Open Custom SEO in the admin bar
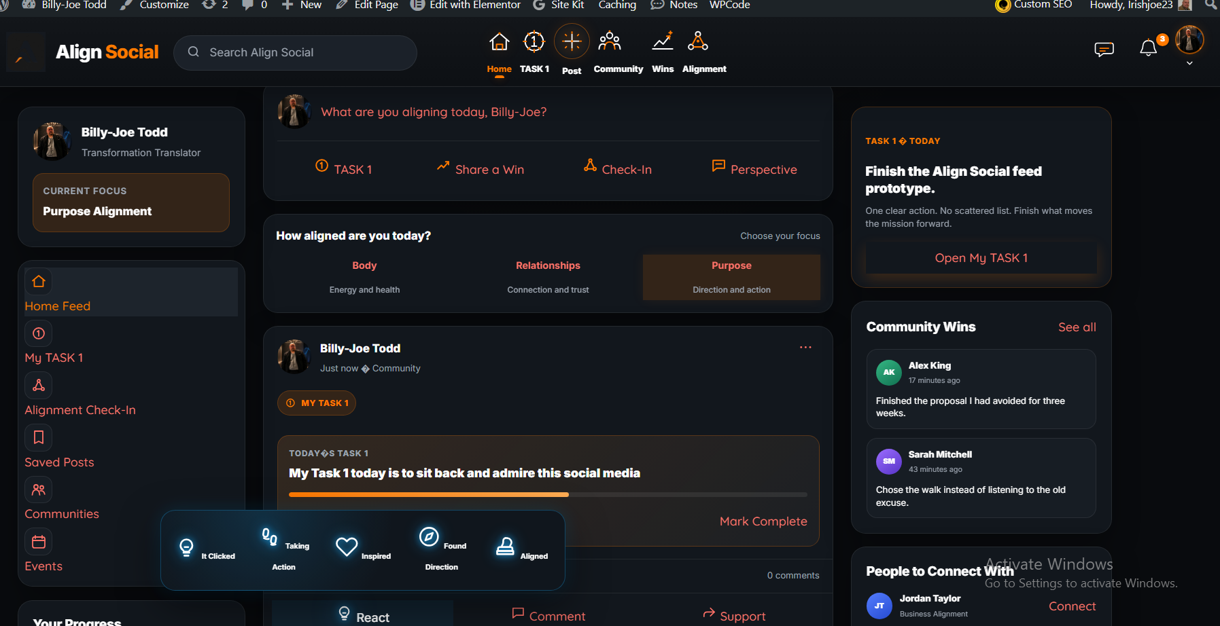 click(1034, 5)
